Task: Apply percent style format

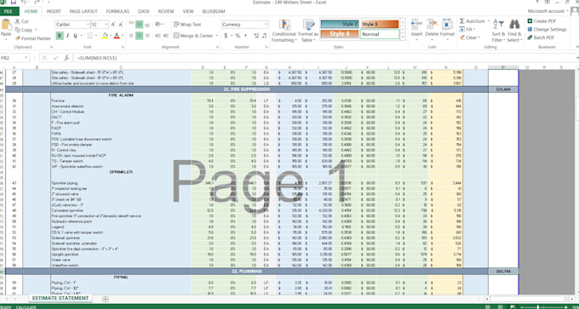Action: [x=238, y=36]
